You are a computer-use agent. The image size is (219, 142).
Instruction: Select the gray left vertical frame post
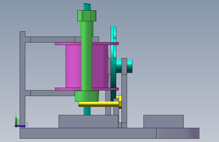[22, 79]
